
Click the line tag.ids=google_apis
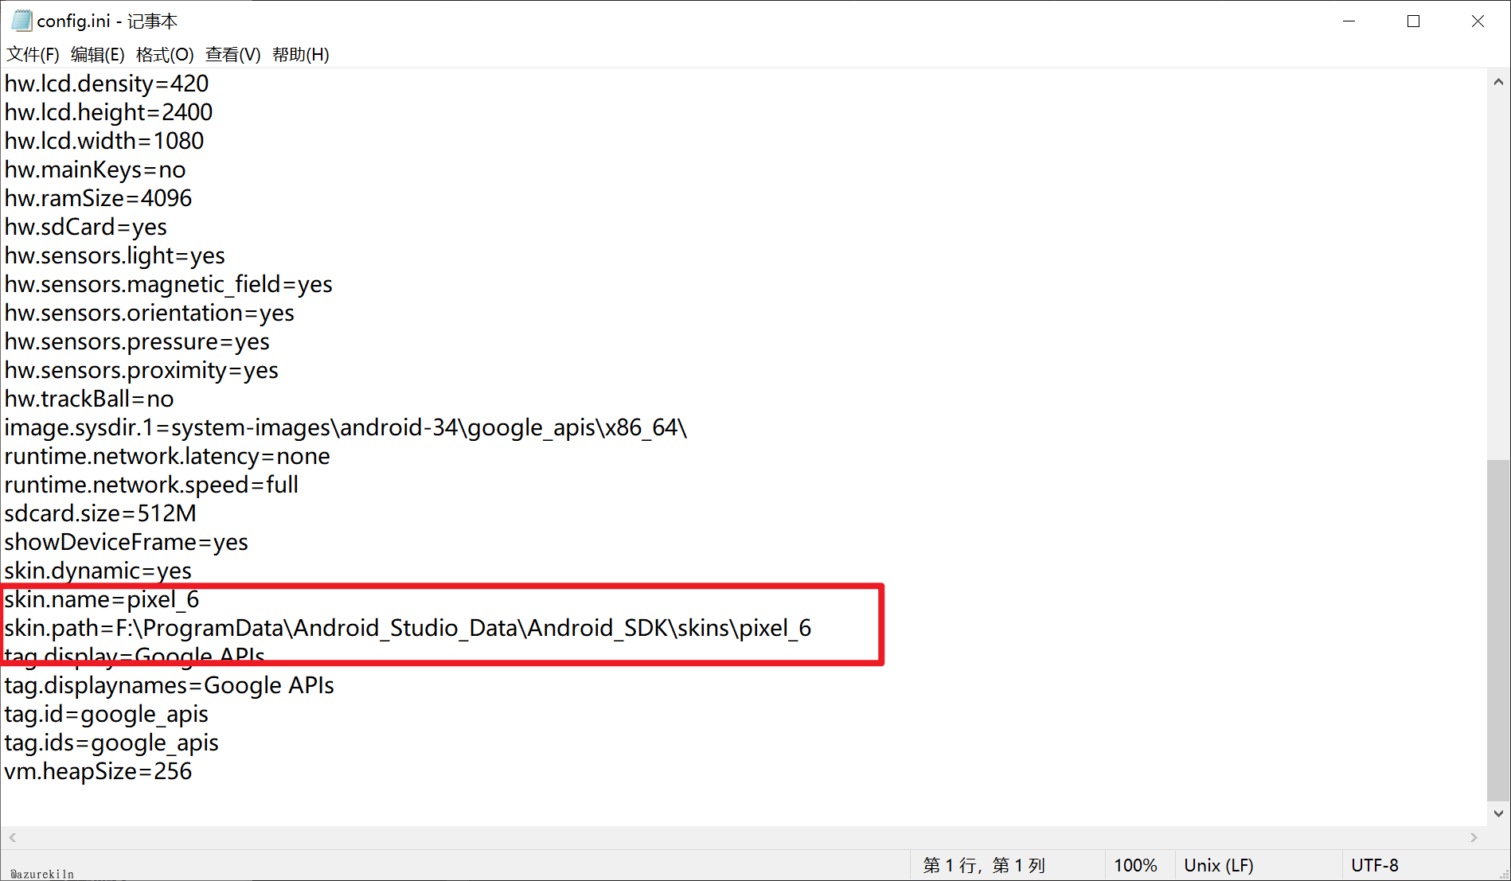111,743
